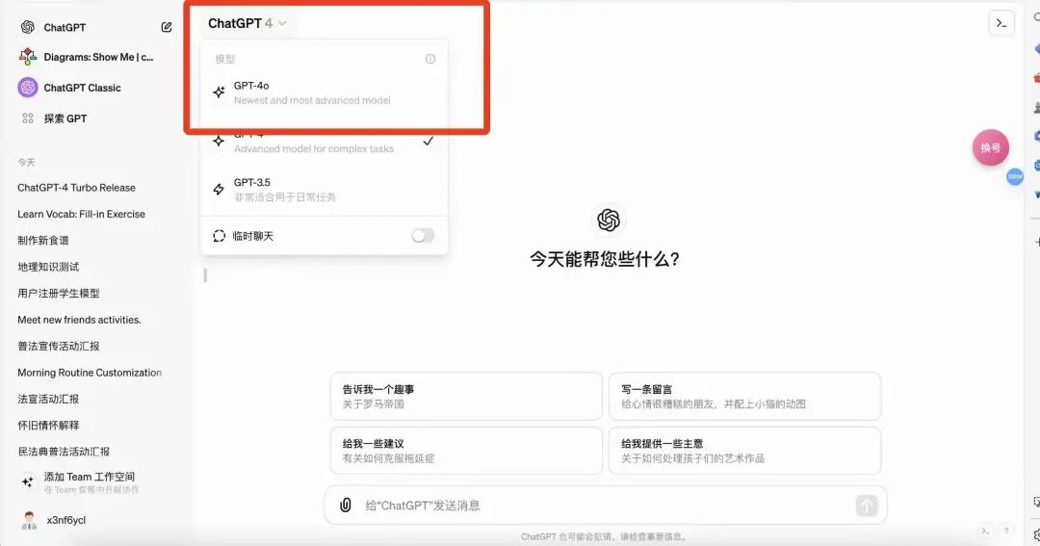Screen dimensions: 1040x546
Task: Open chat 普法宣传活动汇报
Action: [59, 347]
